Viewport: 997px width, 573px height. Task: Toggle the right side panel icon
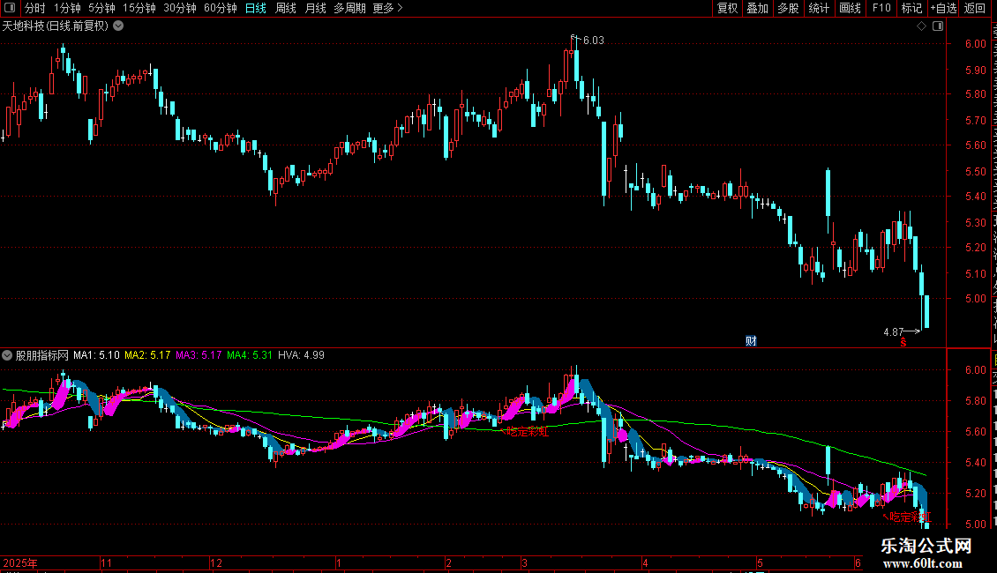point(938,26)
